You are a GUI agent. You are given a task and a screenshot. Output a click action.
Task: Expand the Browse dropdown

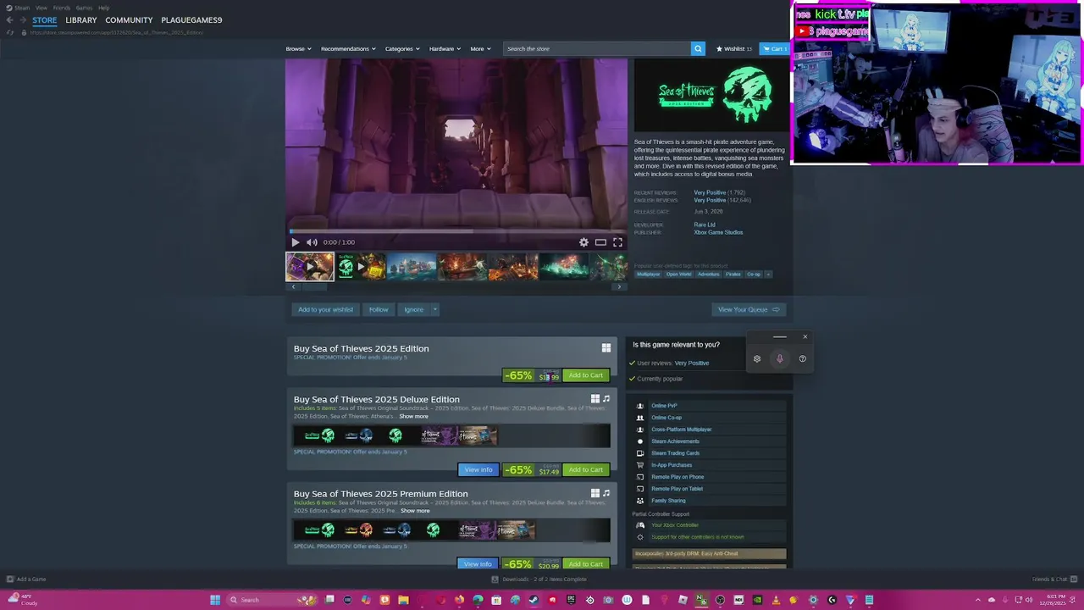[298, 49]
